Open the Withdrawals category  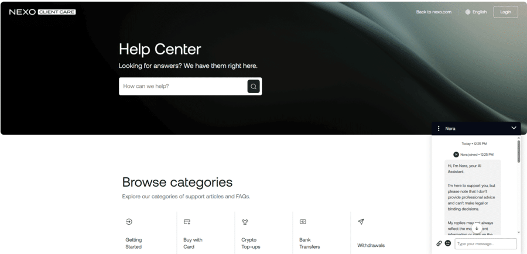[x=371, y=245]
